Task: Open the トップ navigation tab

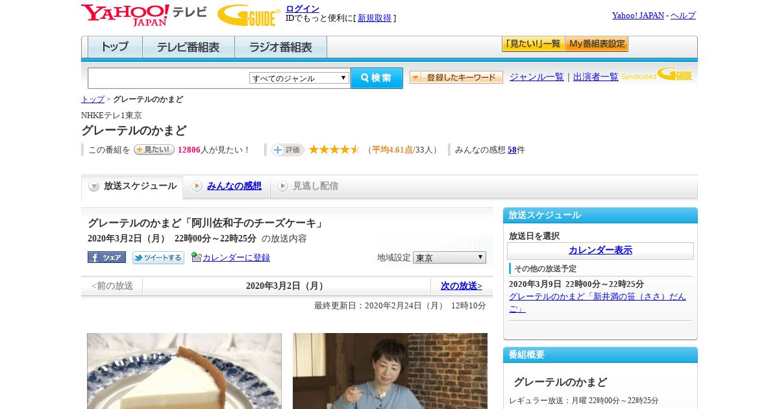Action: 115,47
